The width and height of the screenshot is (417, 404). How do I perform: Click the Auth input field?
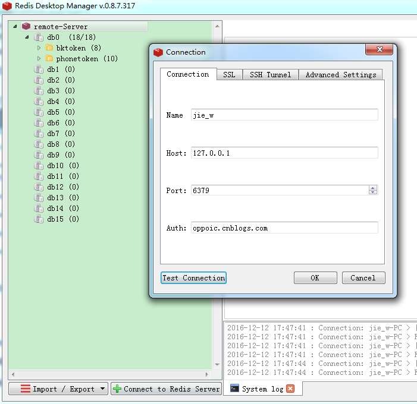click(x=284, y=228)
